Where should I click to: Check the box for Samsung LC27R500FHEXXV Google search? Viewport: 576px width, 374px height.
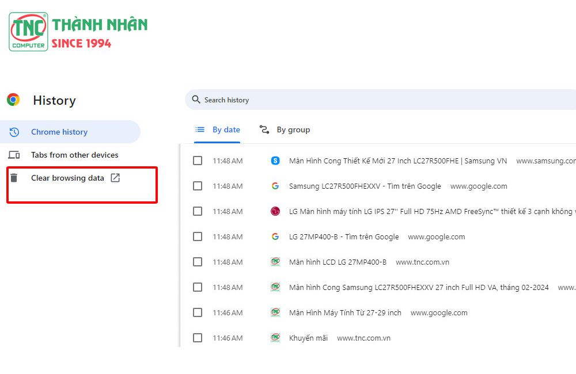(x=198, y=186)
